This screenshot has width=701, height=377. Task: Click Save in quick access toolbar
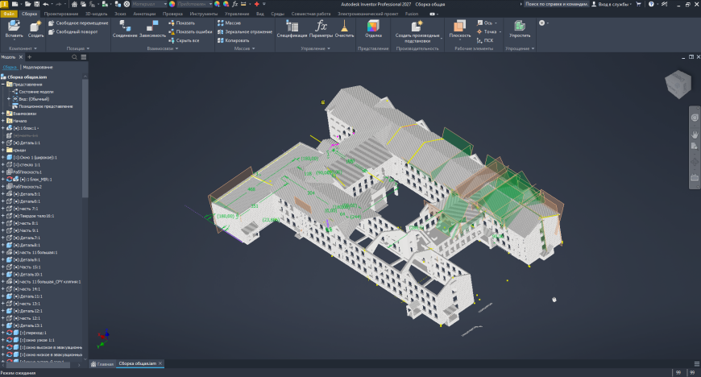pos(37,4)
